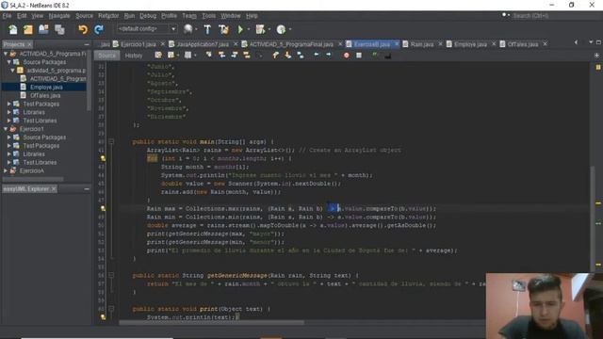Click the Comment code icon in editor toolbar

coord(375,56)
